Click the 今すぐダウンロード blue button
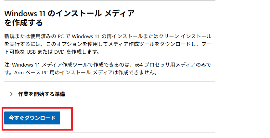 [32, 118]
